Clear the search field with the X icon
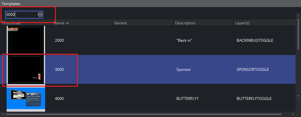Screen dimensions: 301x117 click(40, 15)
